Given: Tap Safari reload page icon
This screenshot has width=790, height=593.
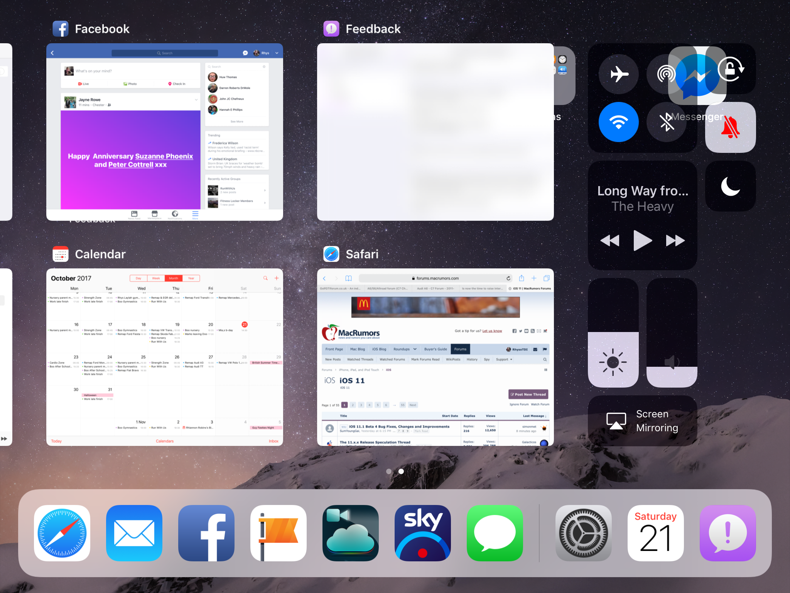Looking at the screenshot, I should pyautogui.click(x=508, y=278).
